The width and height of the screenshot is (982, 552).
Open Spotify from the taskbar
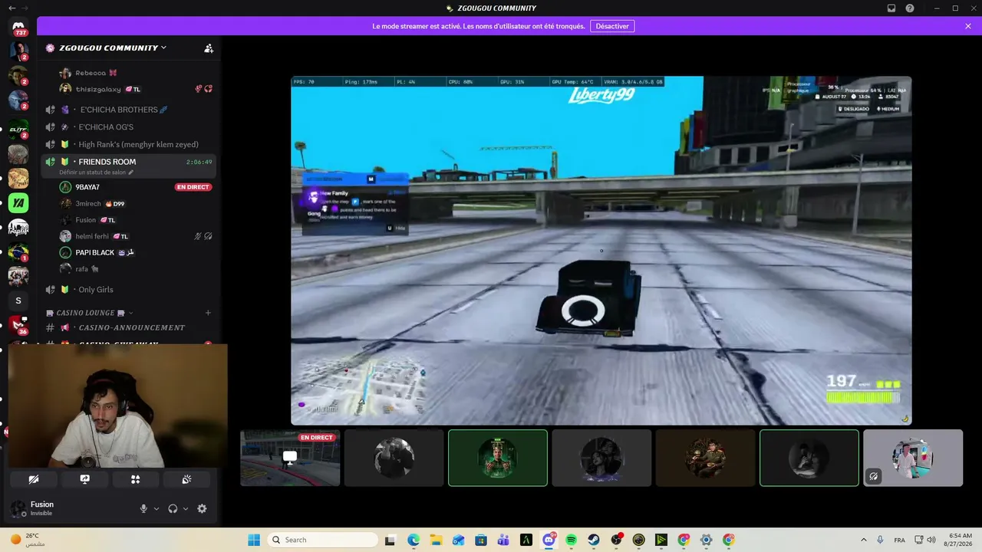point(571,540)
